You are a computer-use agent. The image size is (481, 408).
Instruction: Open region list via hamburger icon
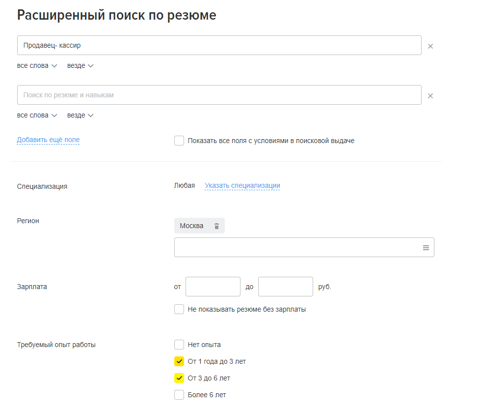pos(426,248)
